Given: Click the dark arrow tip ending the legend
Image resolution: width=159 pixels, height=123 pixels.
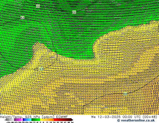Looking at the screenshot, I should (x=72, y=120).
